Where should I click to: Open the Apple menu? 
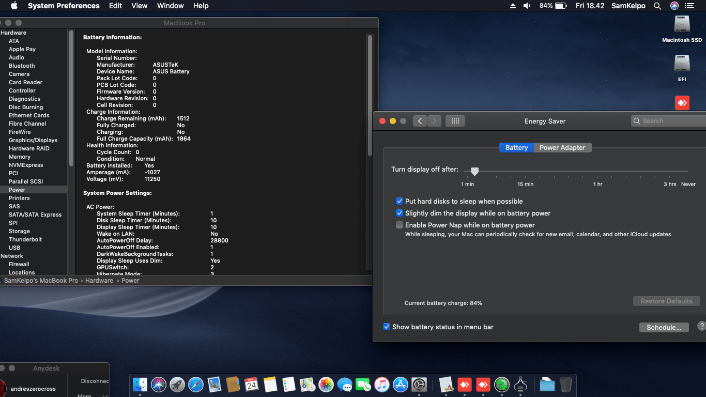click(x=14, y=6)
